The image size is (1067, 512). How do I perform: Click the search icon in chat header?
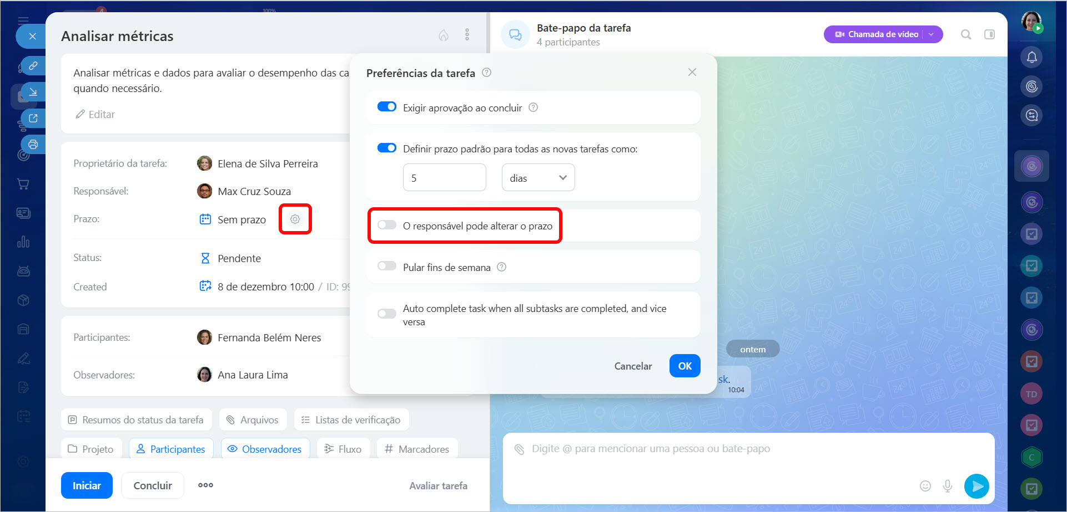(965, 34)
